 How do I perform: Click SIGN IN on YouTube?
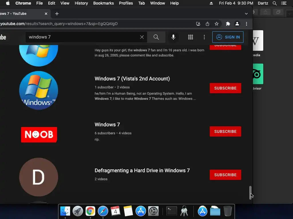[228, 37]
